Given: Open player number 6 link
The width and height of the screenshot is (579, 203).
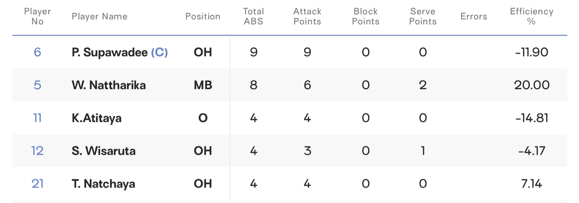Looking at the screenshot, I should pyautogui.click(x=37, y=52).
